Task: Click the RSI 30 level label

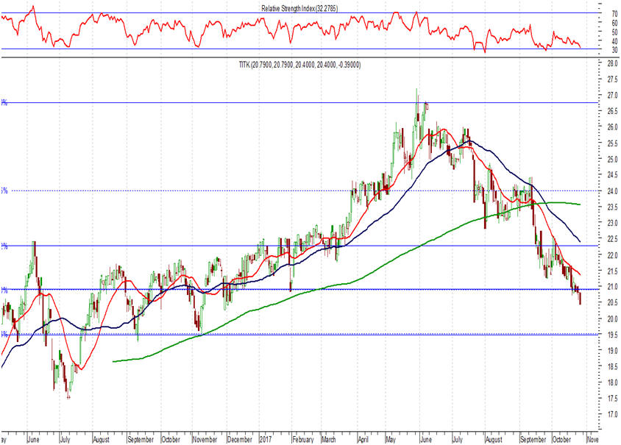Action: (614, 50)
